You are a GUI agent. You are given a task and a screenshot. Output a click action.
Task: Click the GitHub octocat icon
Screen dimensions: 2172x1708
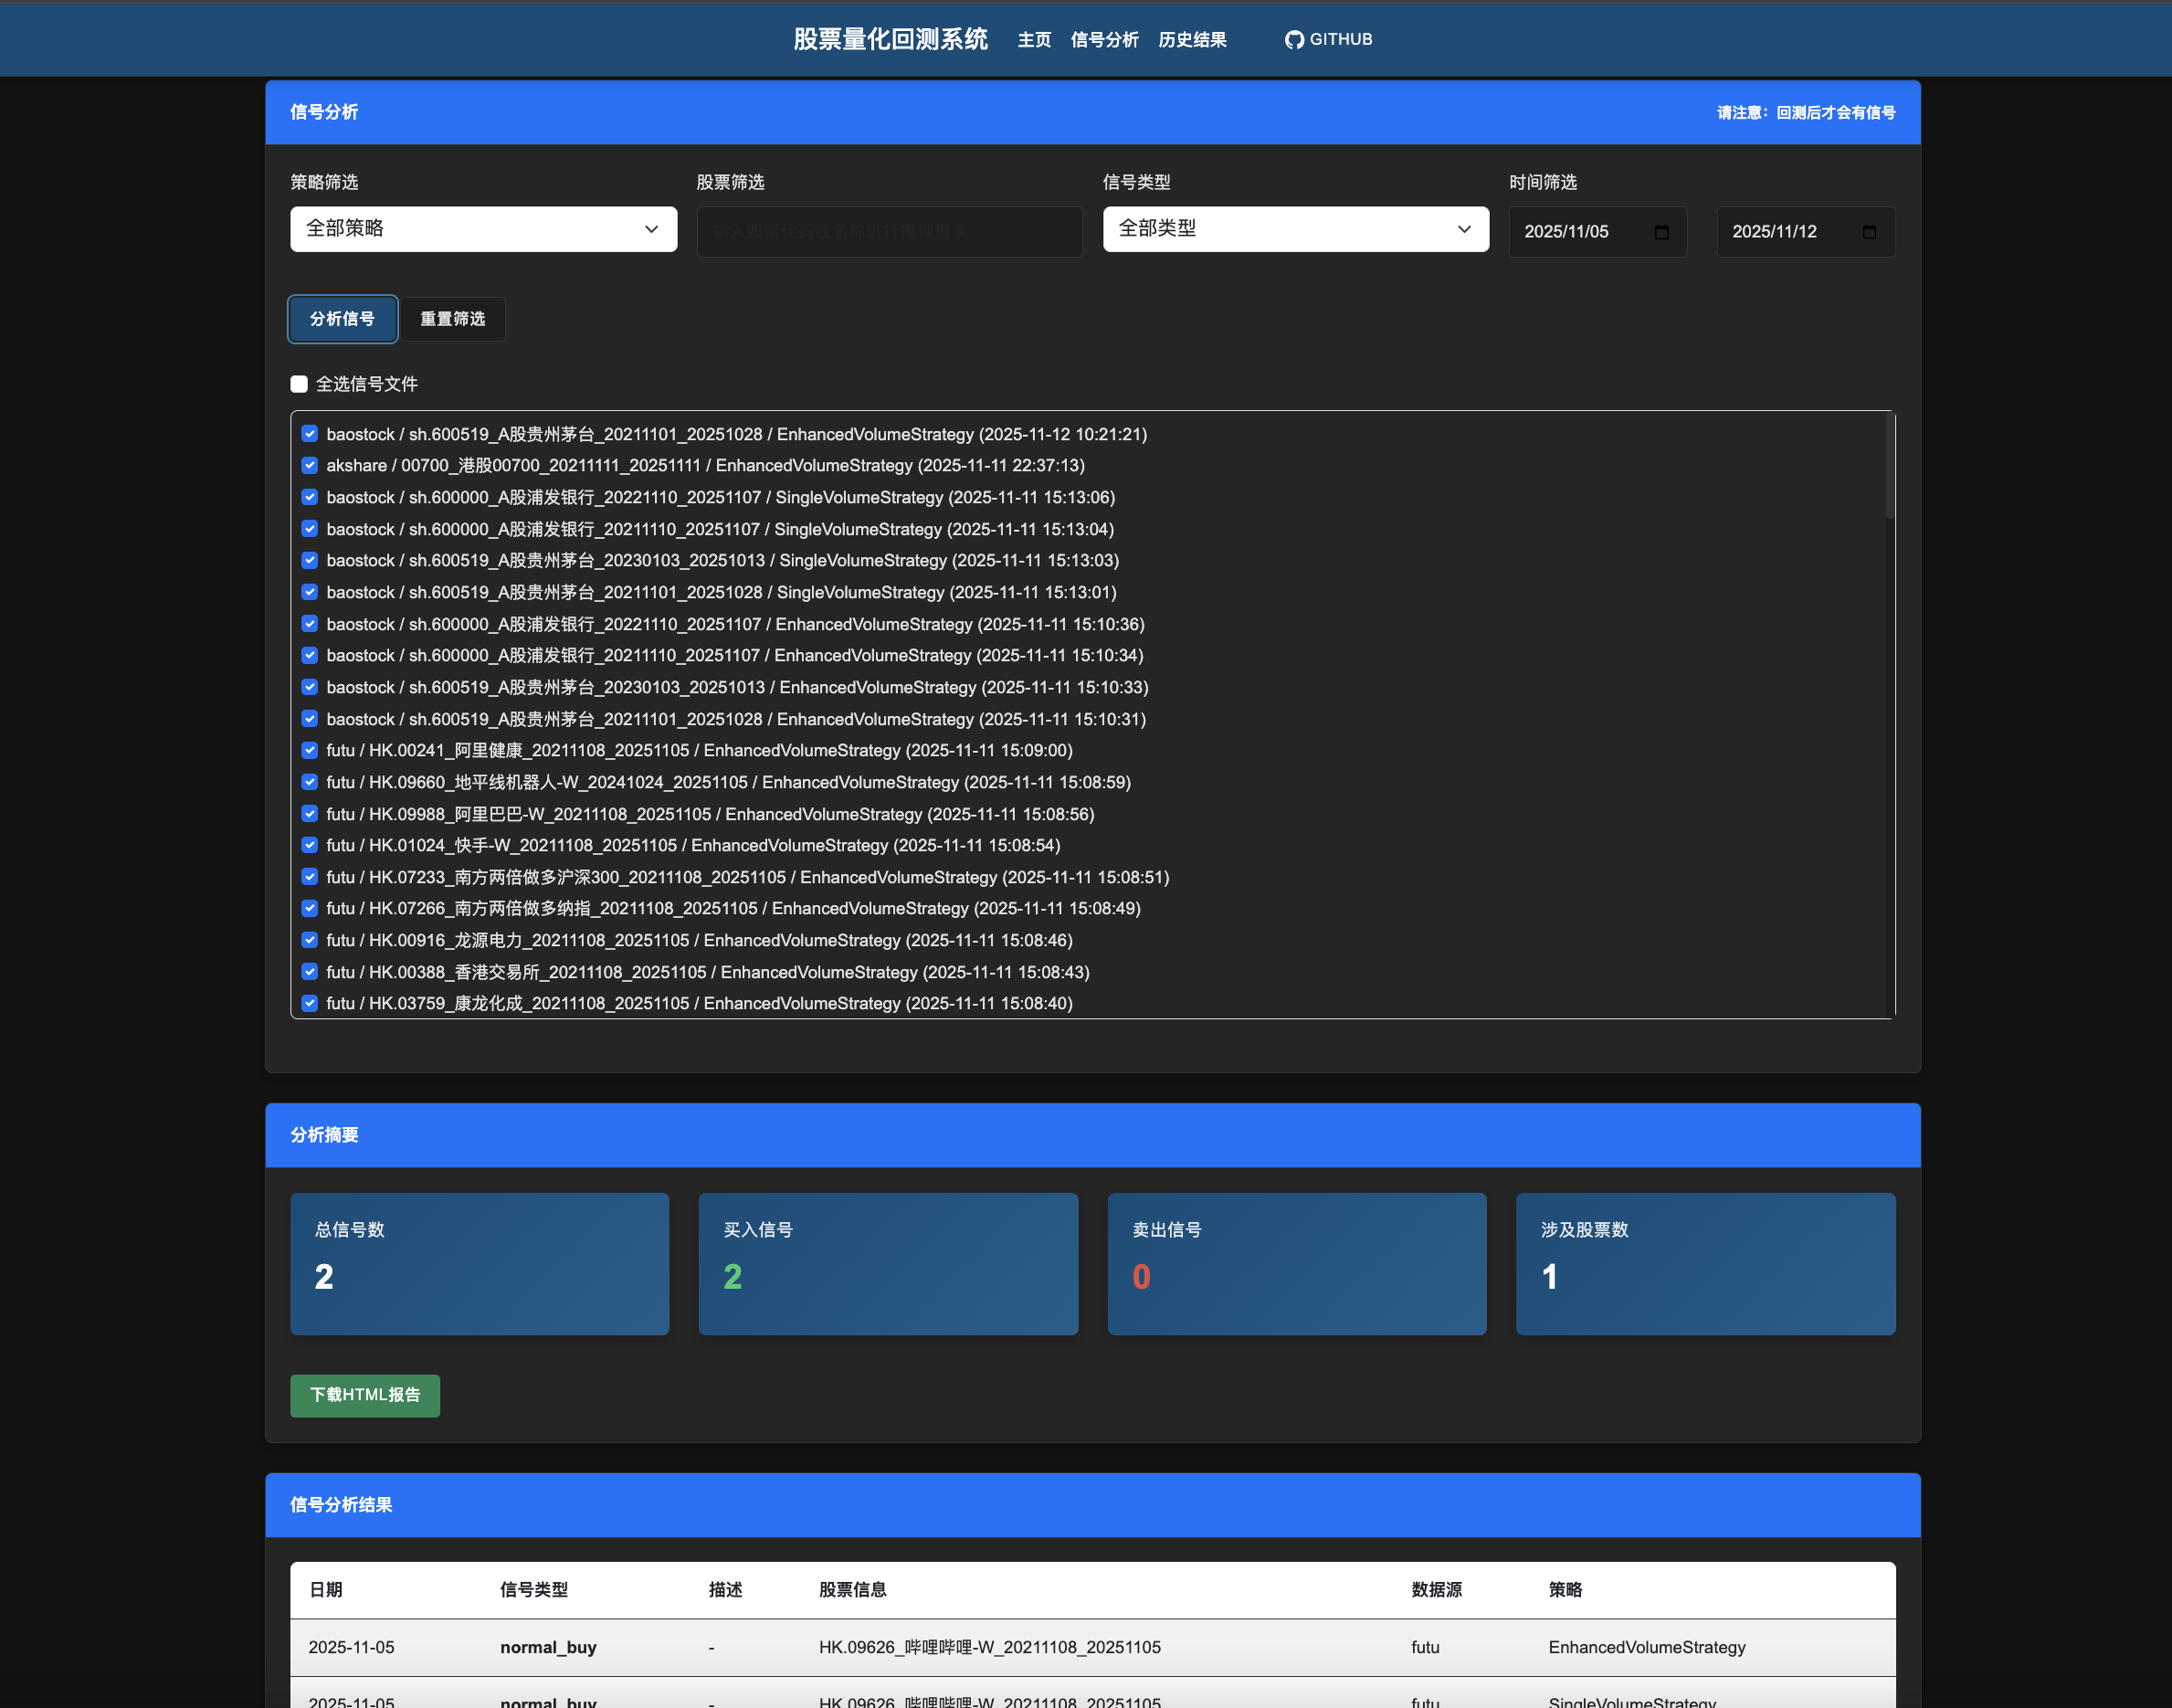pyautogui.click(x=1294, y=40)
